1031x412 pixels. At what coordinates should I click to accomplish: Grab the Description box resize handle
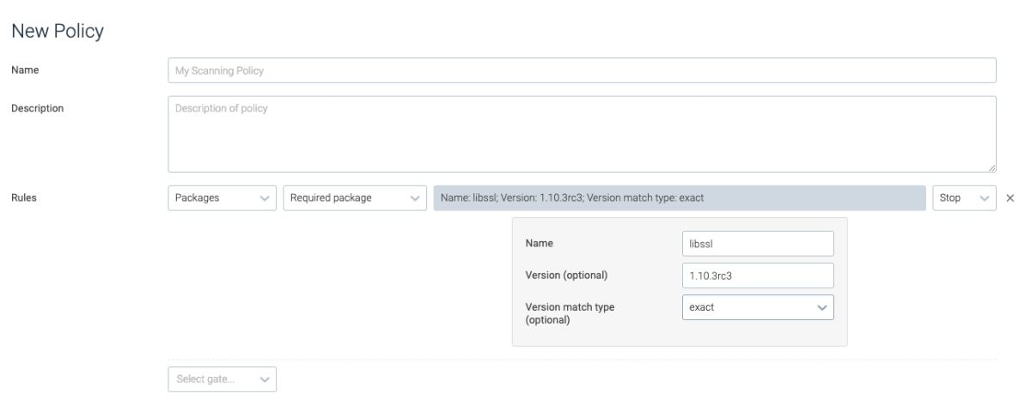point(992,168)
